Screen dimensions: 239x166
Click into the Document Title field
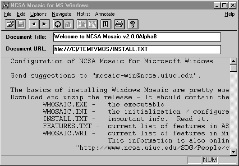137,37
